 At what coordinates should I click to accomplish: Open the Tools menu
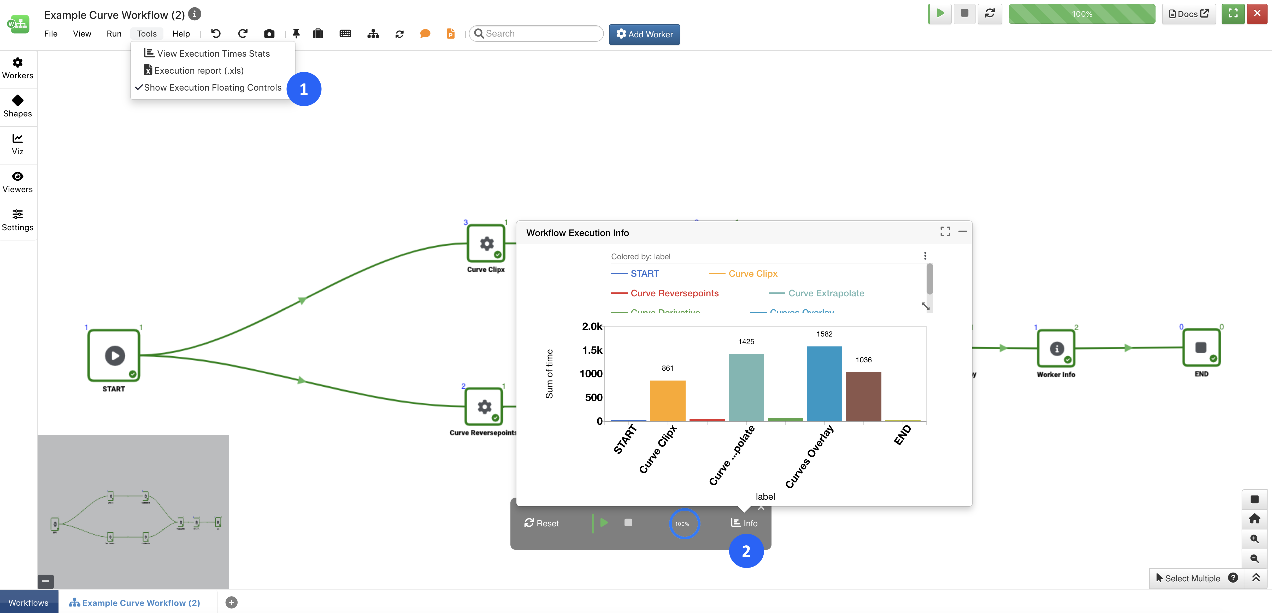(x=146, y=33)
